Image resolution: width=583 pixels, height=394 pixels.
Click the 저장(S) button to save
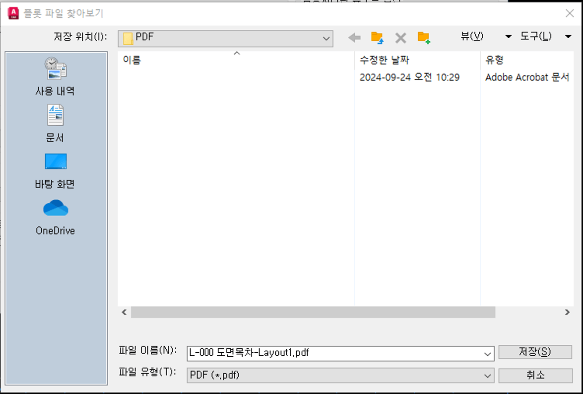tap(535, 352)
